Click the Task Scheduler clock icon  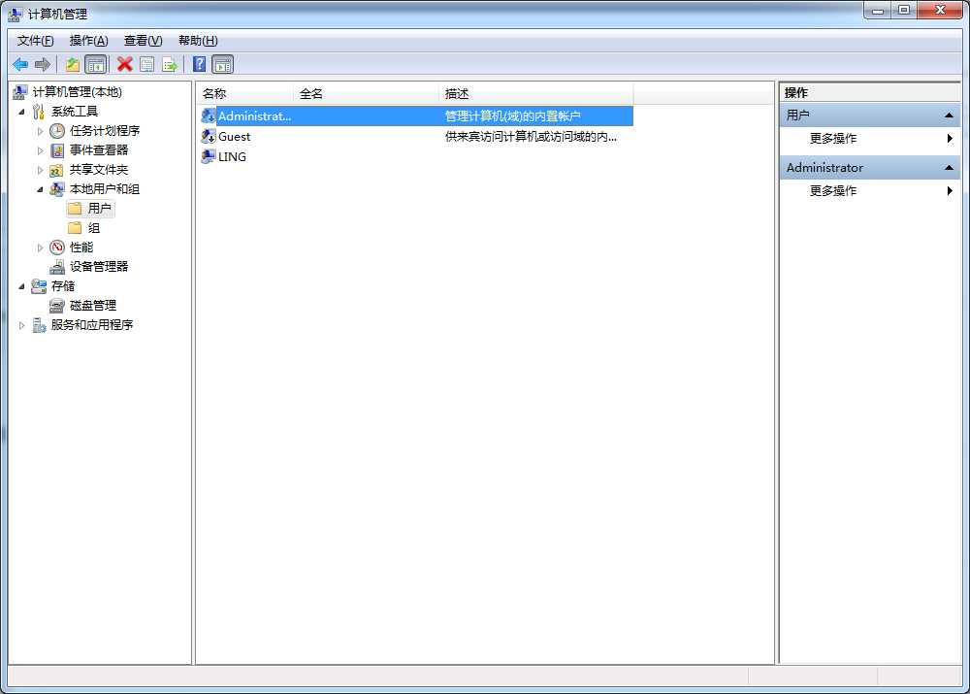pos(57,131)
